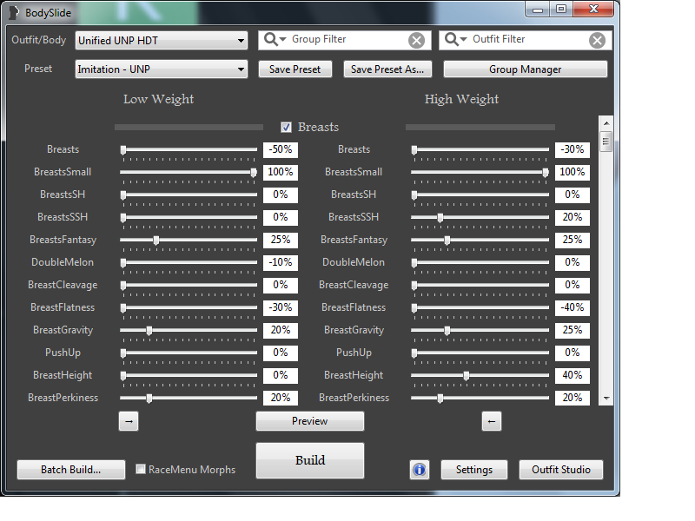Click low weight BreastPerkiness slider thumb
The height and width of the screenshot is (521, 695).
(x=149, y=399)
